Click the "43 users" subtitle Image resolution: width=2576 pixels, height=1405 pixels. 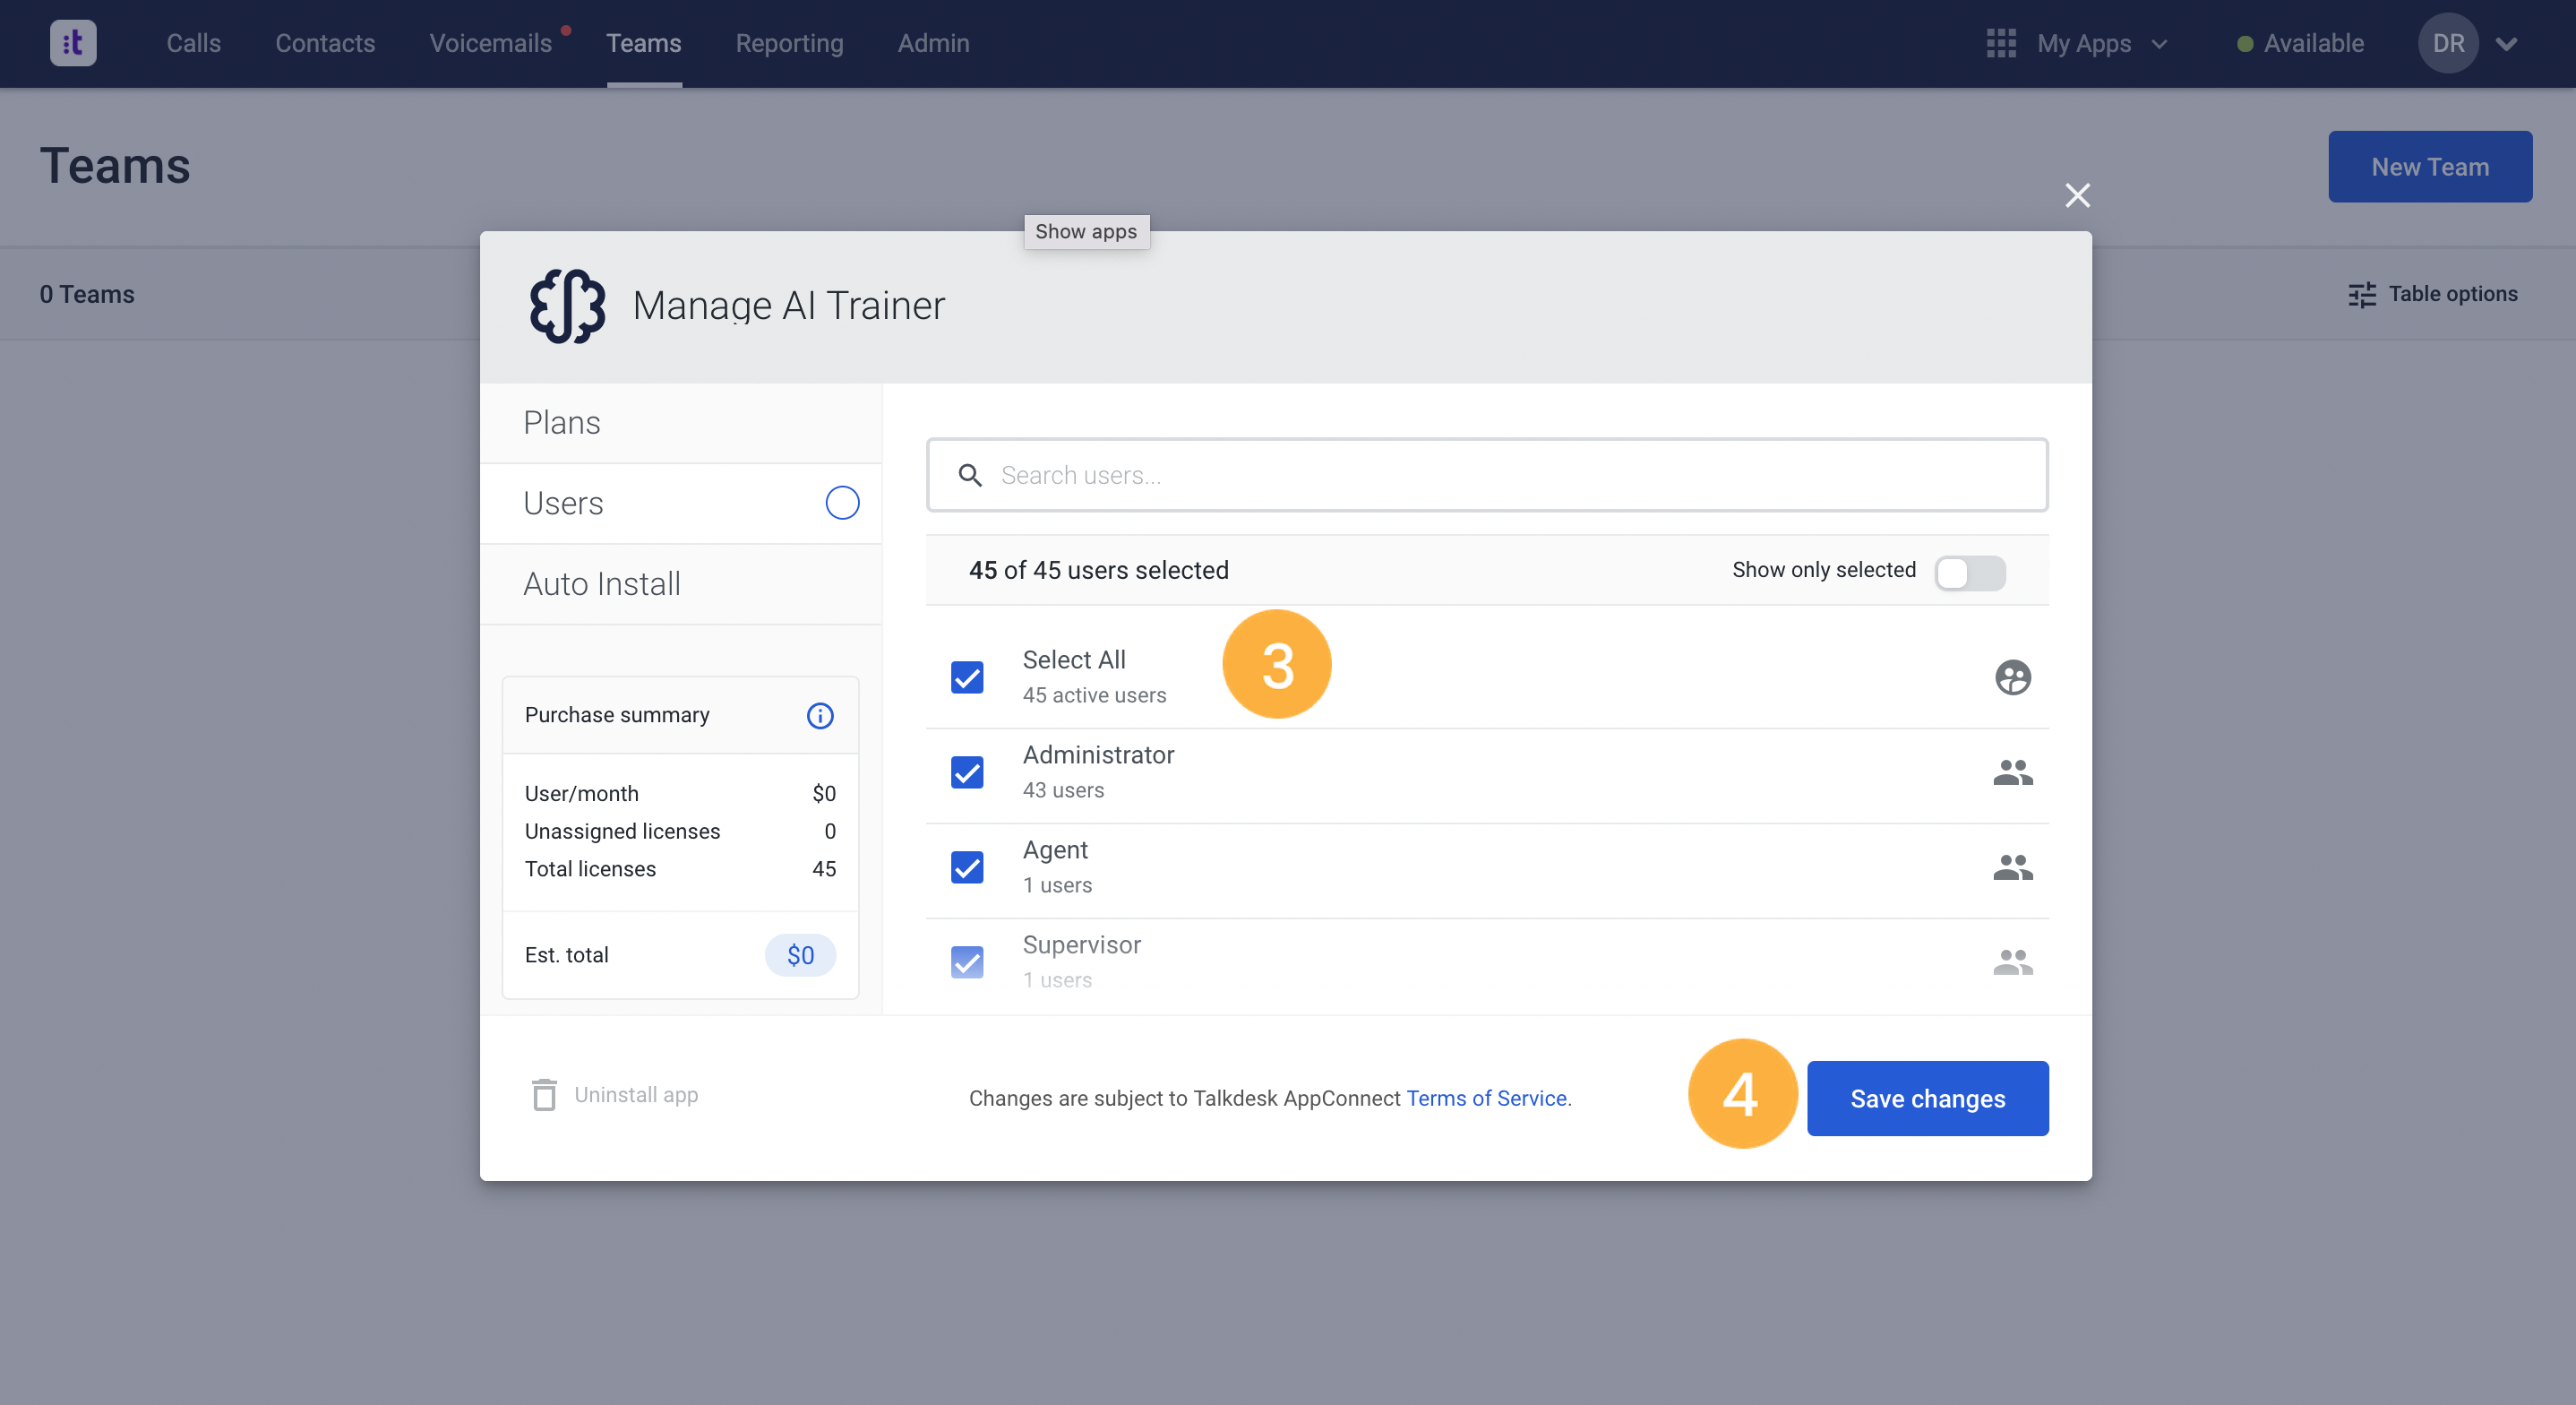pyautogui.click(x=1063, y=790)
